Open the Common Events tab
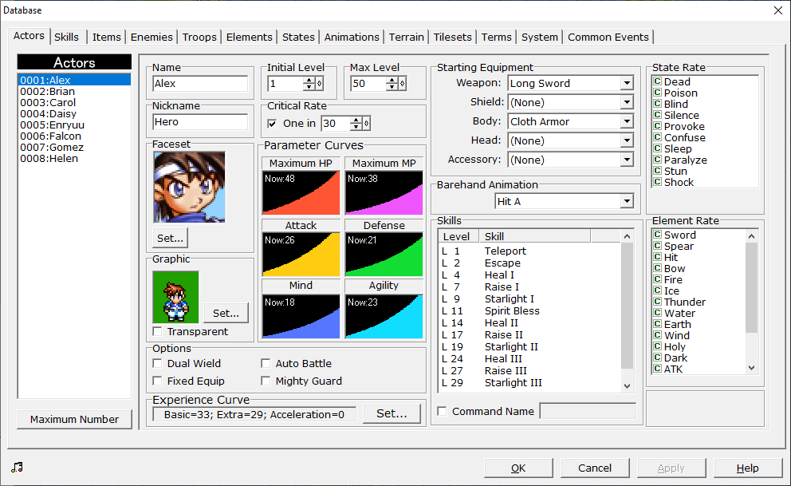The height and width of the screenshot is (486, 791). coord(608,38)
